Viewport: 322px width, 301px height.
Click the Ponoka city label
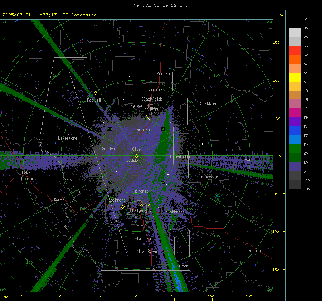[163, 74]
